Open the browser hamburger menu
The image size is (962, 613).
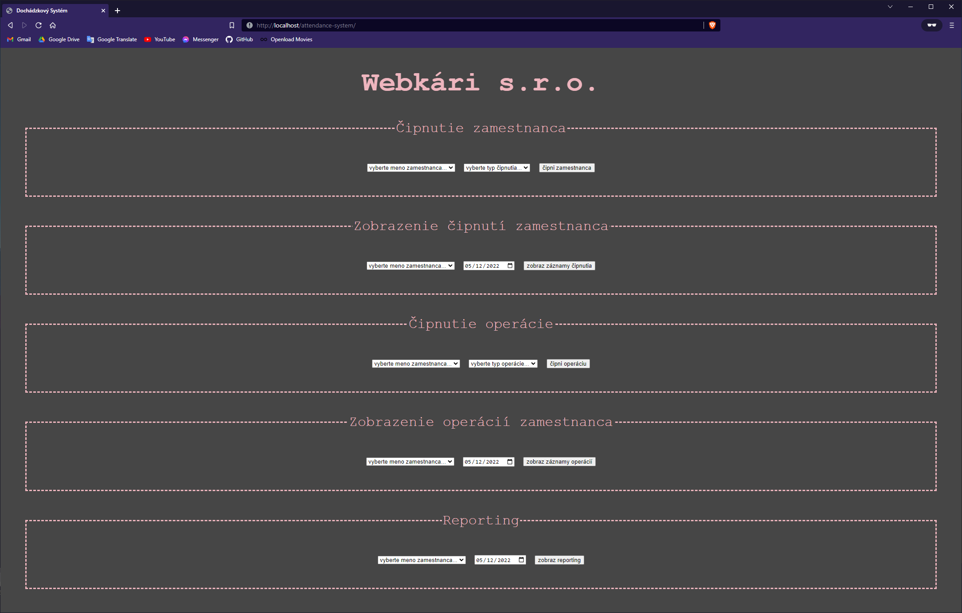pos(951,25)
